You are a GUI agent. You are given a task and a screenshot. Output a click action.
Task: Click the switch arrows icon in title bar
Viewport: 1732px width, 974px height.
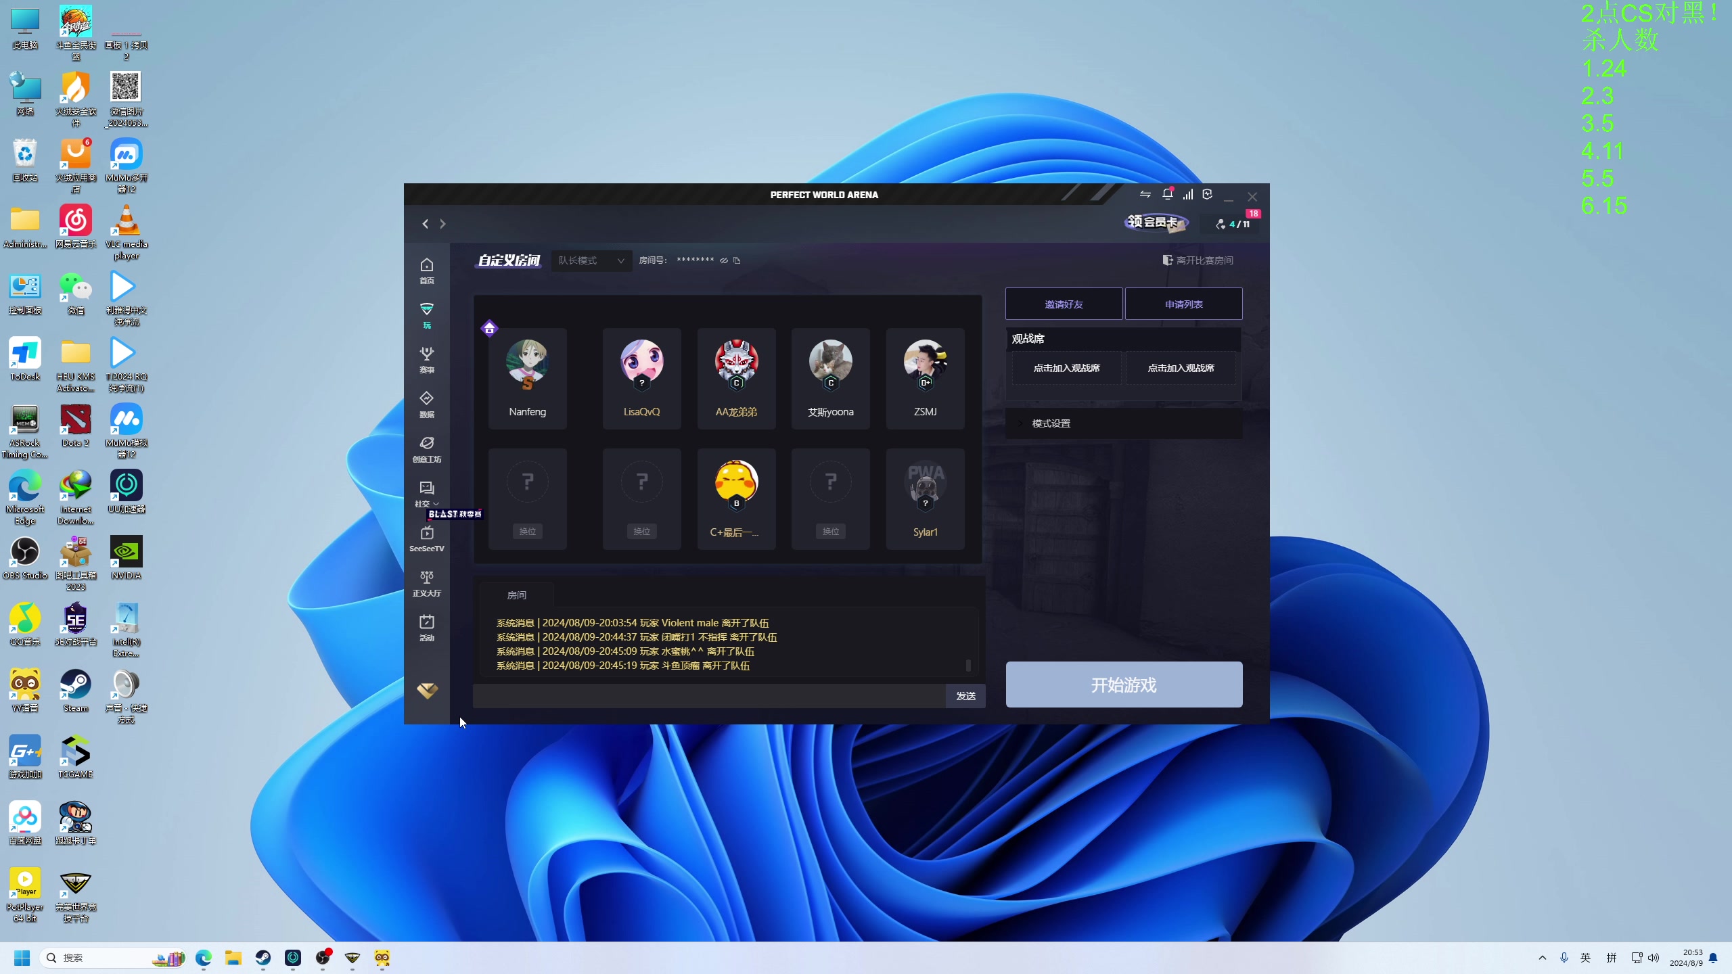click(x=1145, y=195)
